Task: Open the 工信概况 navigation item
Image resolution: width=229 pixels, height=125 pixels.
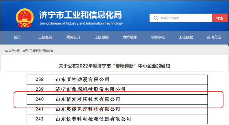Action: (x=45, y=37)
